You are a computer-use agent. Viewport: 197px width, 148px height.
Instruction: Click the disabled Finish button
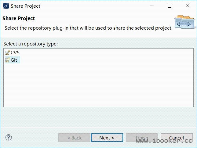(142, 138)
